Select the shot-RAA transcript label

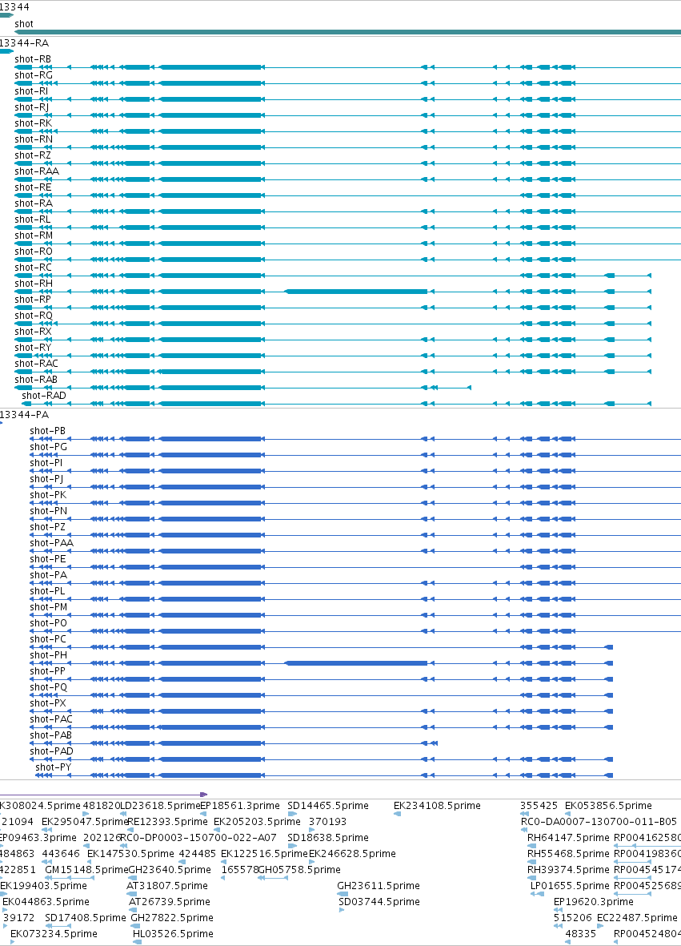coord(37,171)
